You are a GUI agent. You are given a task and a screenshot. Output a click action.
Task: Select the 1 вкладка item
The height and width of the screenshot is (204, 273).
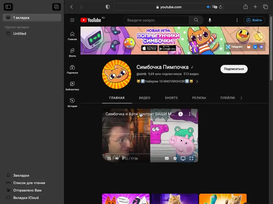[32, 18]
